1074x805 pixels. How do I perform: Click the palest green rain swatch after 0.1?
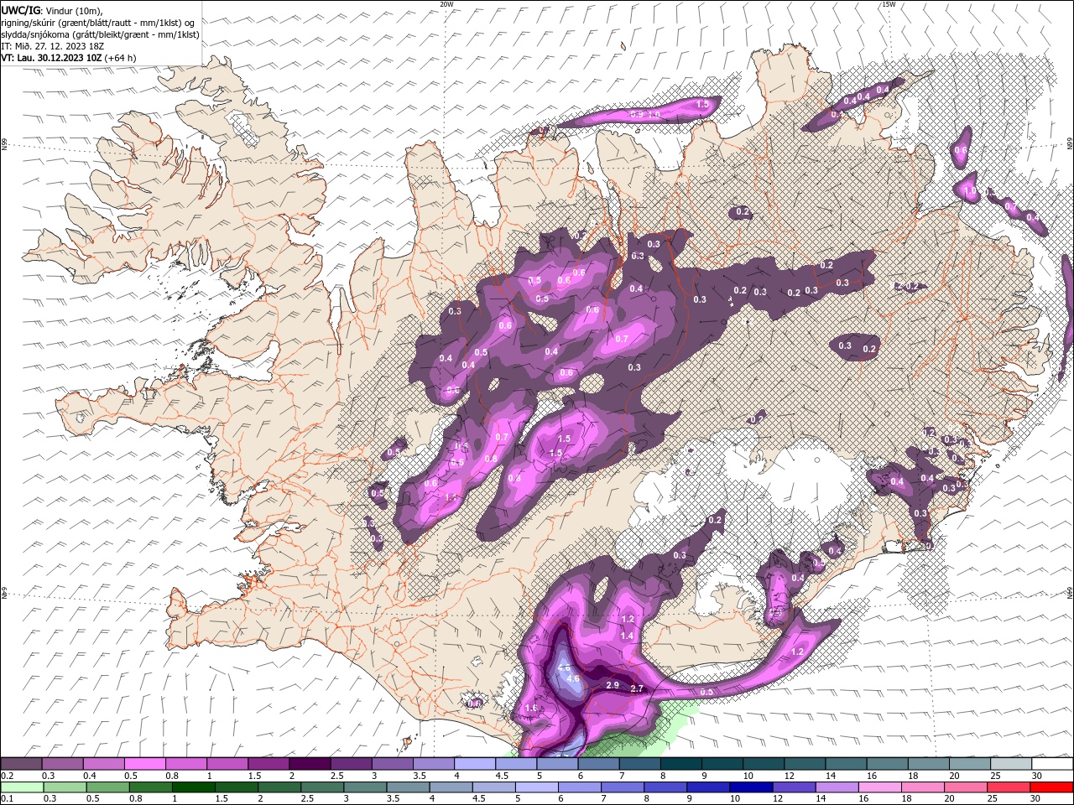[x=21, y=787]
